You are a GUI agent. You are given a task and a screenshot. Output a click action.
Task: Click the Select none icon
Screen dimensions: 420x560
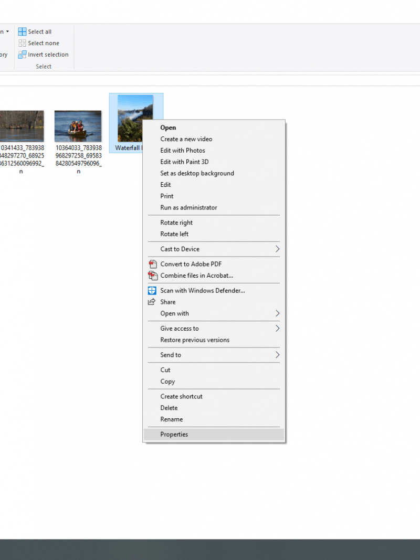point(22,43)
